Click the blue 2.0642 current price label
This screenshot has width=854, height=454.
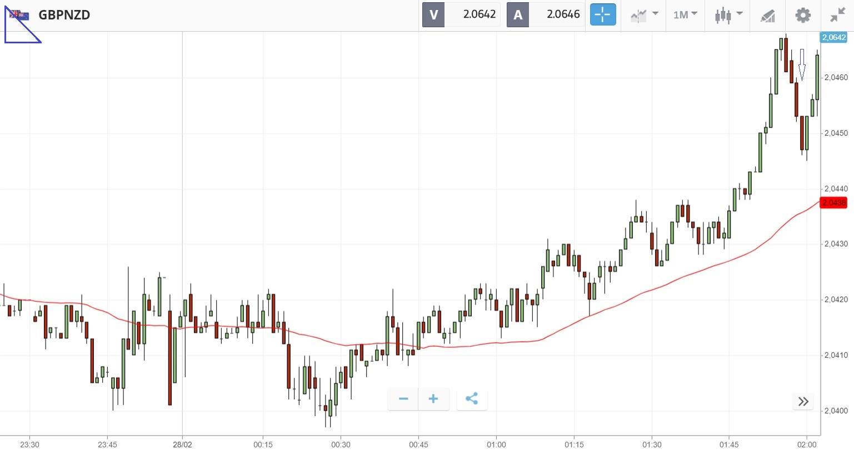[833, 37]
